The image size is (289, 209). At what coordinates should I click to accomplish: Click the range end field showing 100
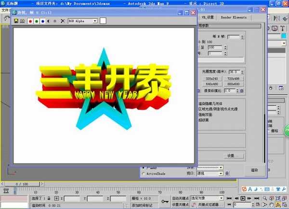click(215, 47)
